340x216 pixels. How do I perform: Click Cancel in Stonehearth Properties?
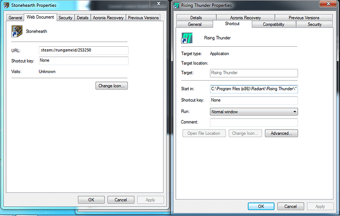(121, 200)
